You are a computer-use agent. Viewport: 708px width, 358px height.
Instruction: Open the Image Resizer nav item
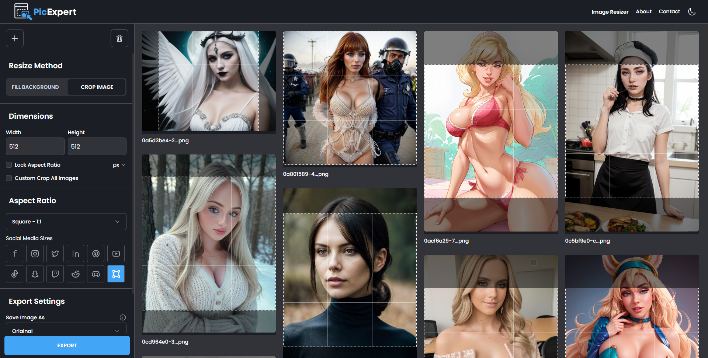[610, 12]
